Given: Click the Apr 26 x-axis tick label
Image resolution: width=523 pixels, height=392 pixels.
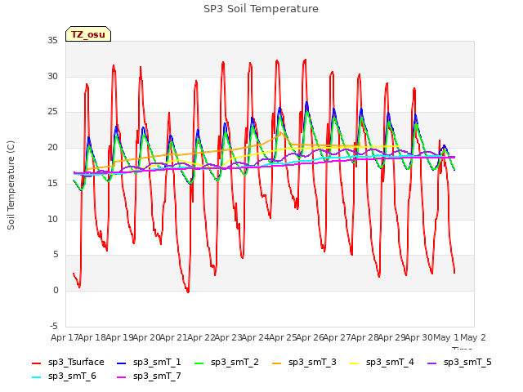Looking at the screenshot, I should click(x=310, y=337).
